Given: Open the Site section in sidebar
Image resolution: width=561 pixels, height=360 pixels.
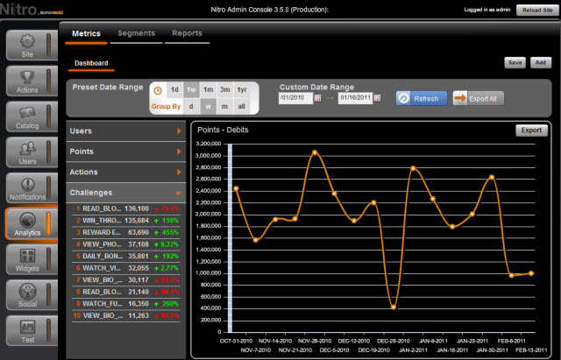Looking at the screenshot, I should click(x=28, y=46).
